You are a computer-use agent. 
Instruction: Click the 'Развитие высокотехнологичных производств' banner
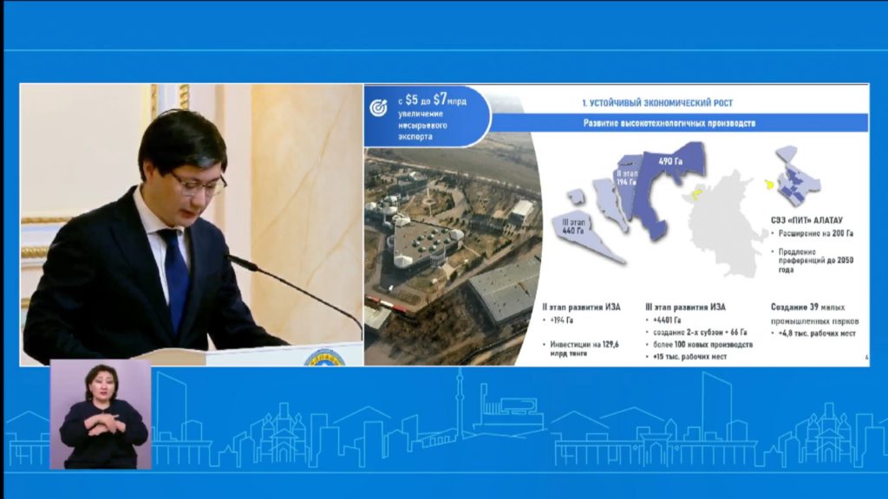pyautogui.click(x=668, y=123)
